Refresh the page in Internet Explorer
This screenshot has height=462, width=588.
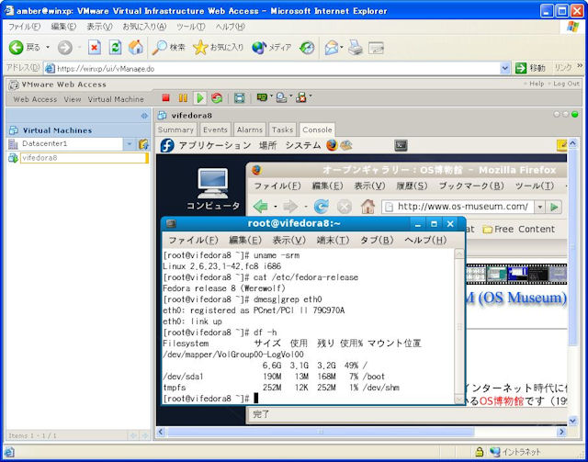coord(115,48)
